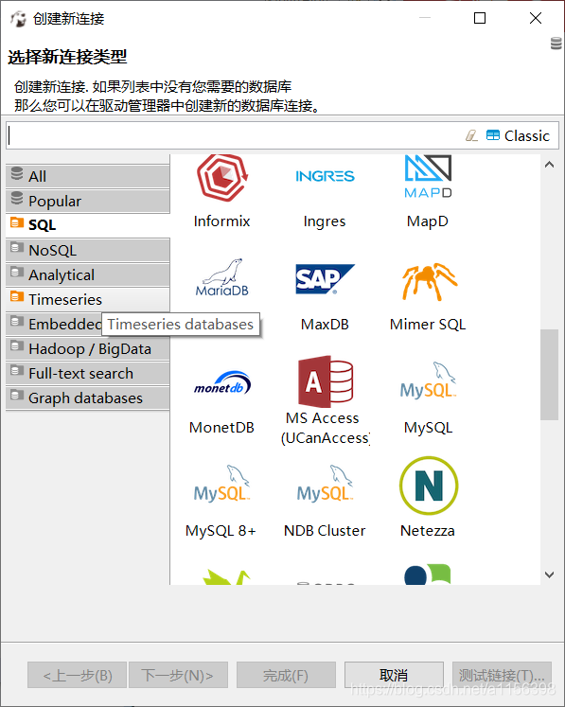Select the MS Access UCanAccess icon
This screenshot has height=707, width=565.
(325, 381)
